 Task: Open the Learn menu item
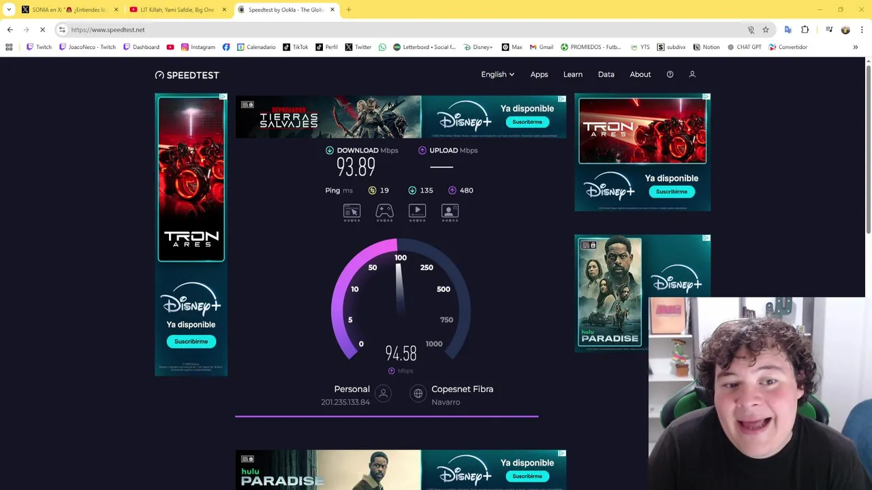pos(573,74)
